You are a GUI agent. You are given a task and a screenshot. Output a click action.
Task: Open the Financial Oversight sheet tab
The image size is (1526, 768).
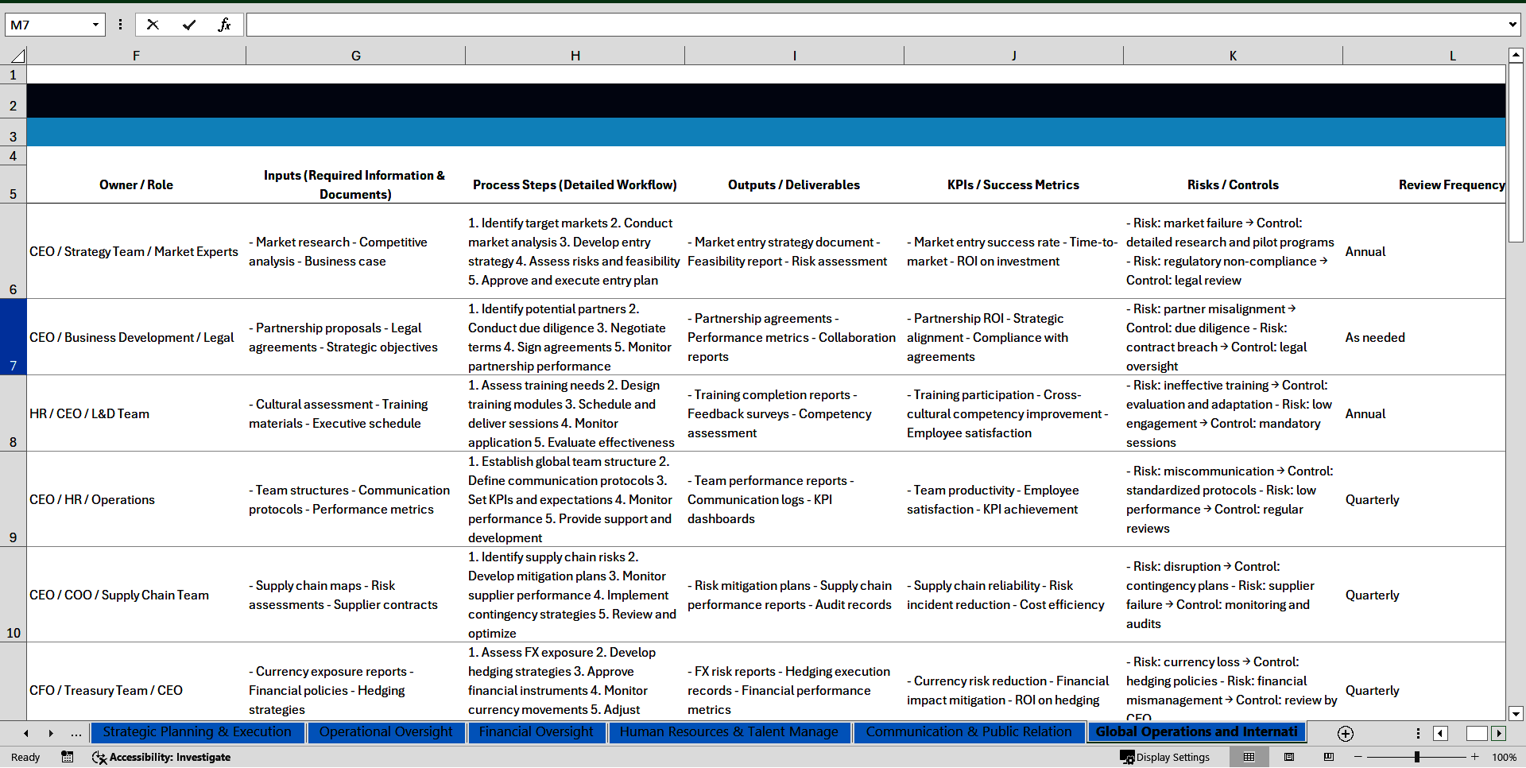tap(536, 732)
